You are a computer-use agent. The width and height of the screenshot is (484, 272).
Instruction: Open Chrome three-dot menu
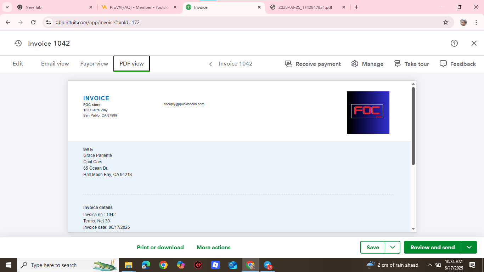[476, 22]
